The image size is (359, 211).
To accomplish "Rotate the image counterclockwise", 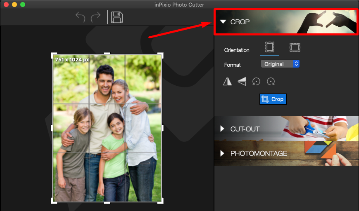I will 256,81.
